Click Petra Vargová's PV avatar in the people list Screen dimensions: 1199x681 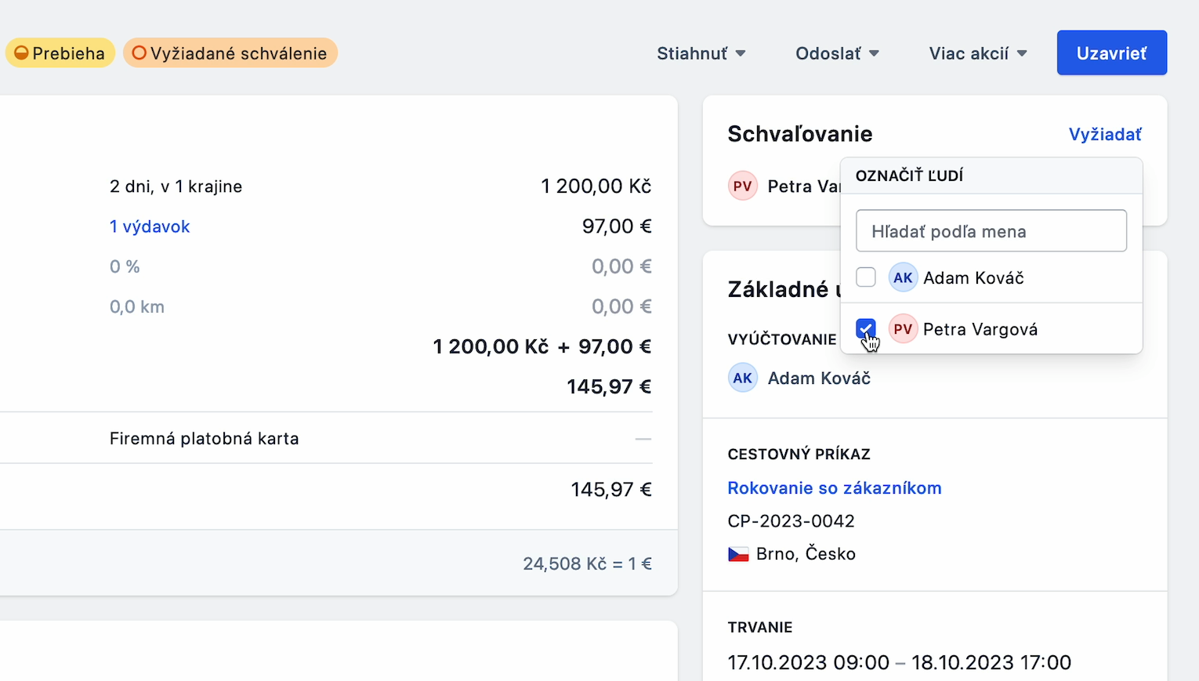[903, 328]
